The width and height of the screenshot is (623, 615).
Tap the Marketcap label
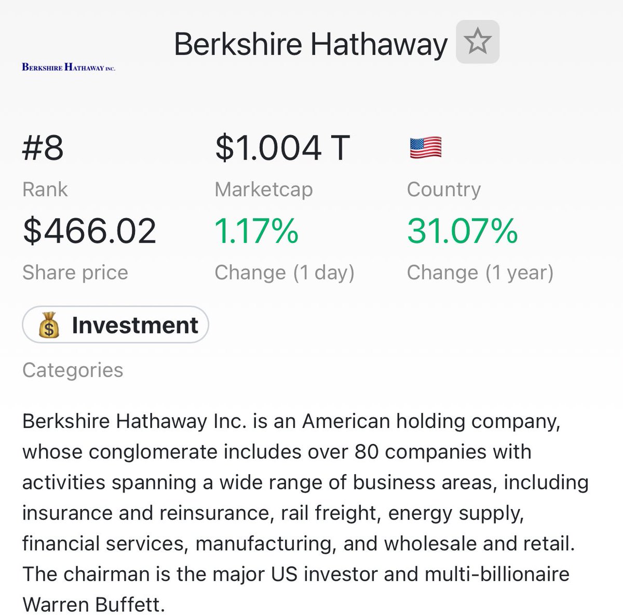coord(264,190)
